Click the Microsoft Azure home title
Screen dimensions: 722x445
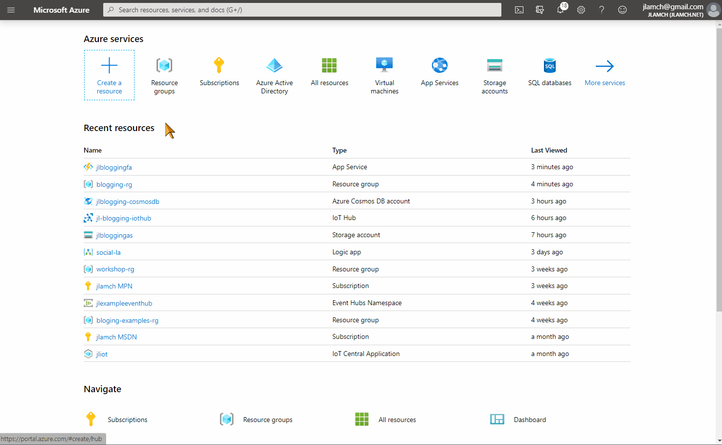61,10
